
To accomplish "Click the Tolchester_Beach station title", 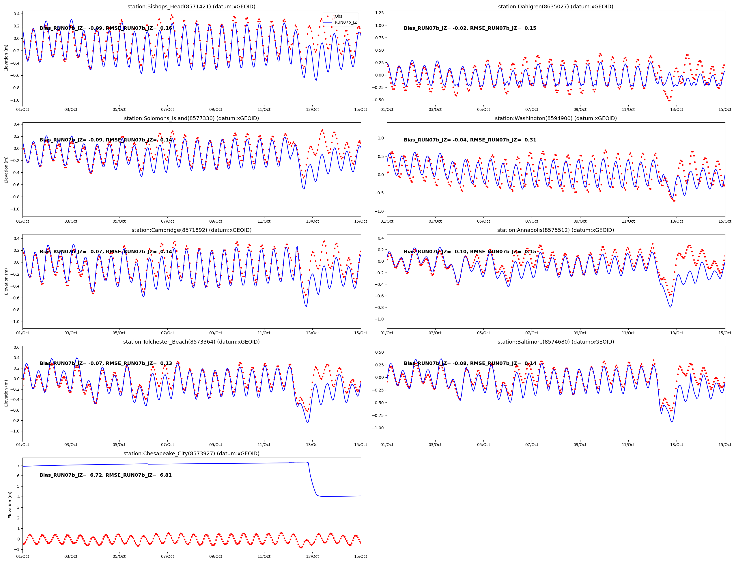I will coord(191,342).
